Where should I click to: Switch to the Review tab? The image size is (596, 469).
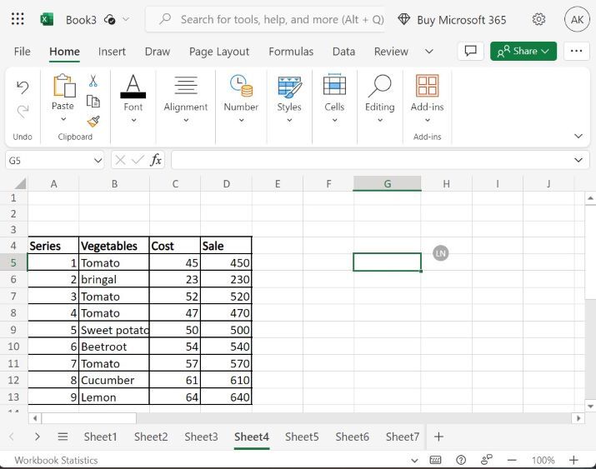[x=391, y=52]
